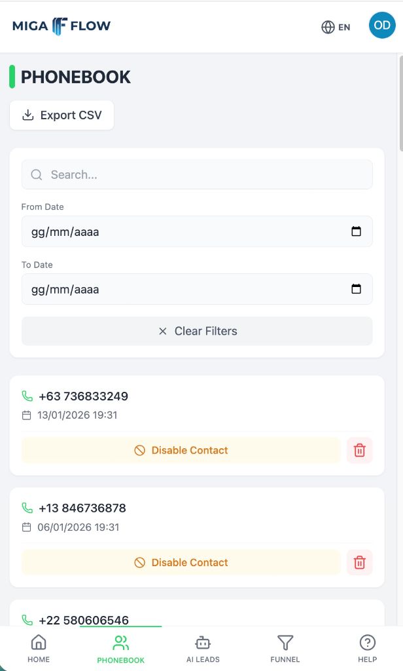Screen dimensions: 403x671
Task: Open the To Date calendar picker
Action: point(356,289)
